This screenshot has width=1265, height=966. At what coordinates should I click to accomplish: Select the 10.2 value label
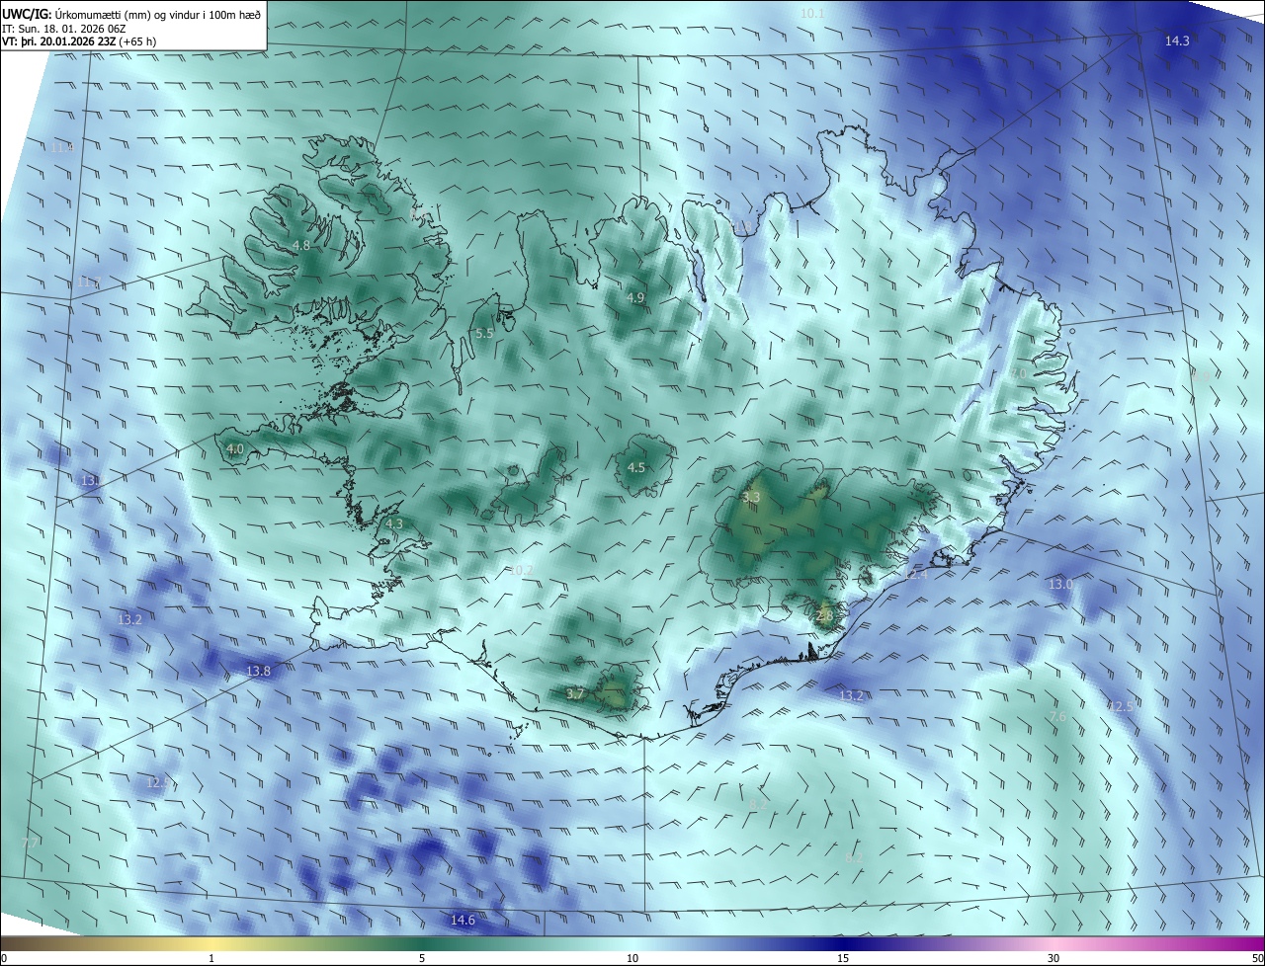520,571
